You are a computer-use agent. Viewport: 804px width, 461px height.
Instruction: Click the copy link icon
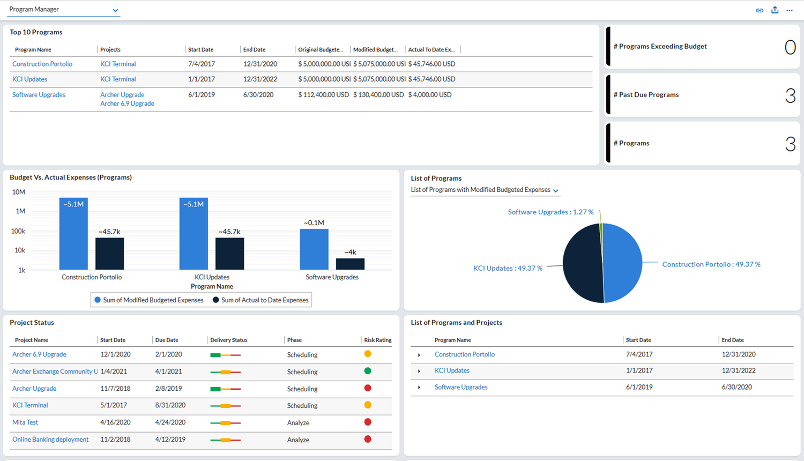760,10
